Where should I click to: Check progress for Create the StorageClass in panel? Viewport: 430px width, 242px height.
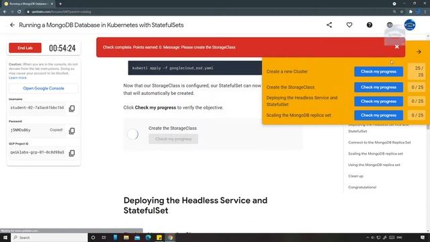click(378, 87)
